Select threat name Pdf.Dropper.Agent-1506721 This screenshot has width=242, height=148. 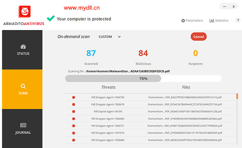(x=108, y=126)
